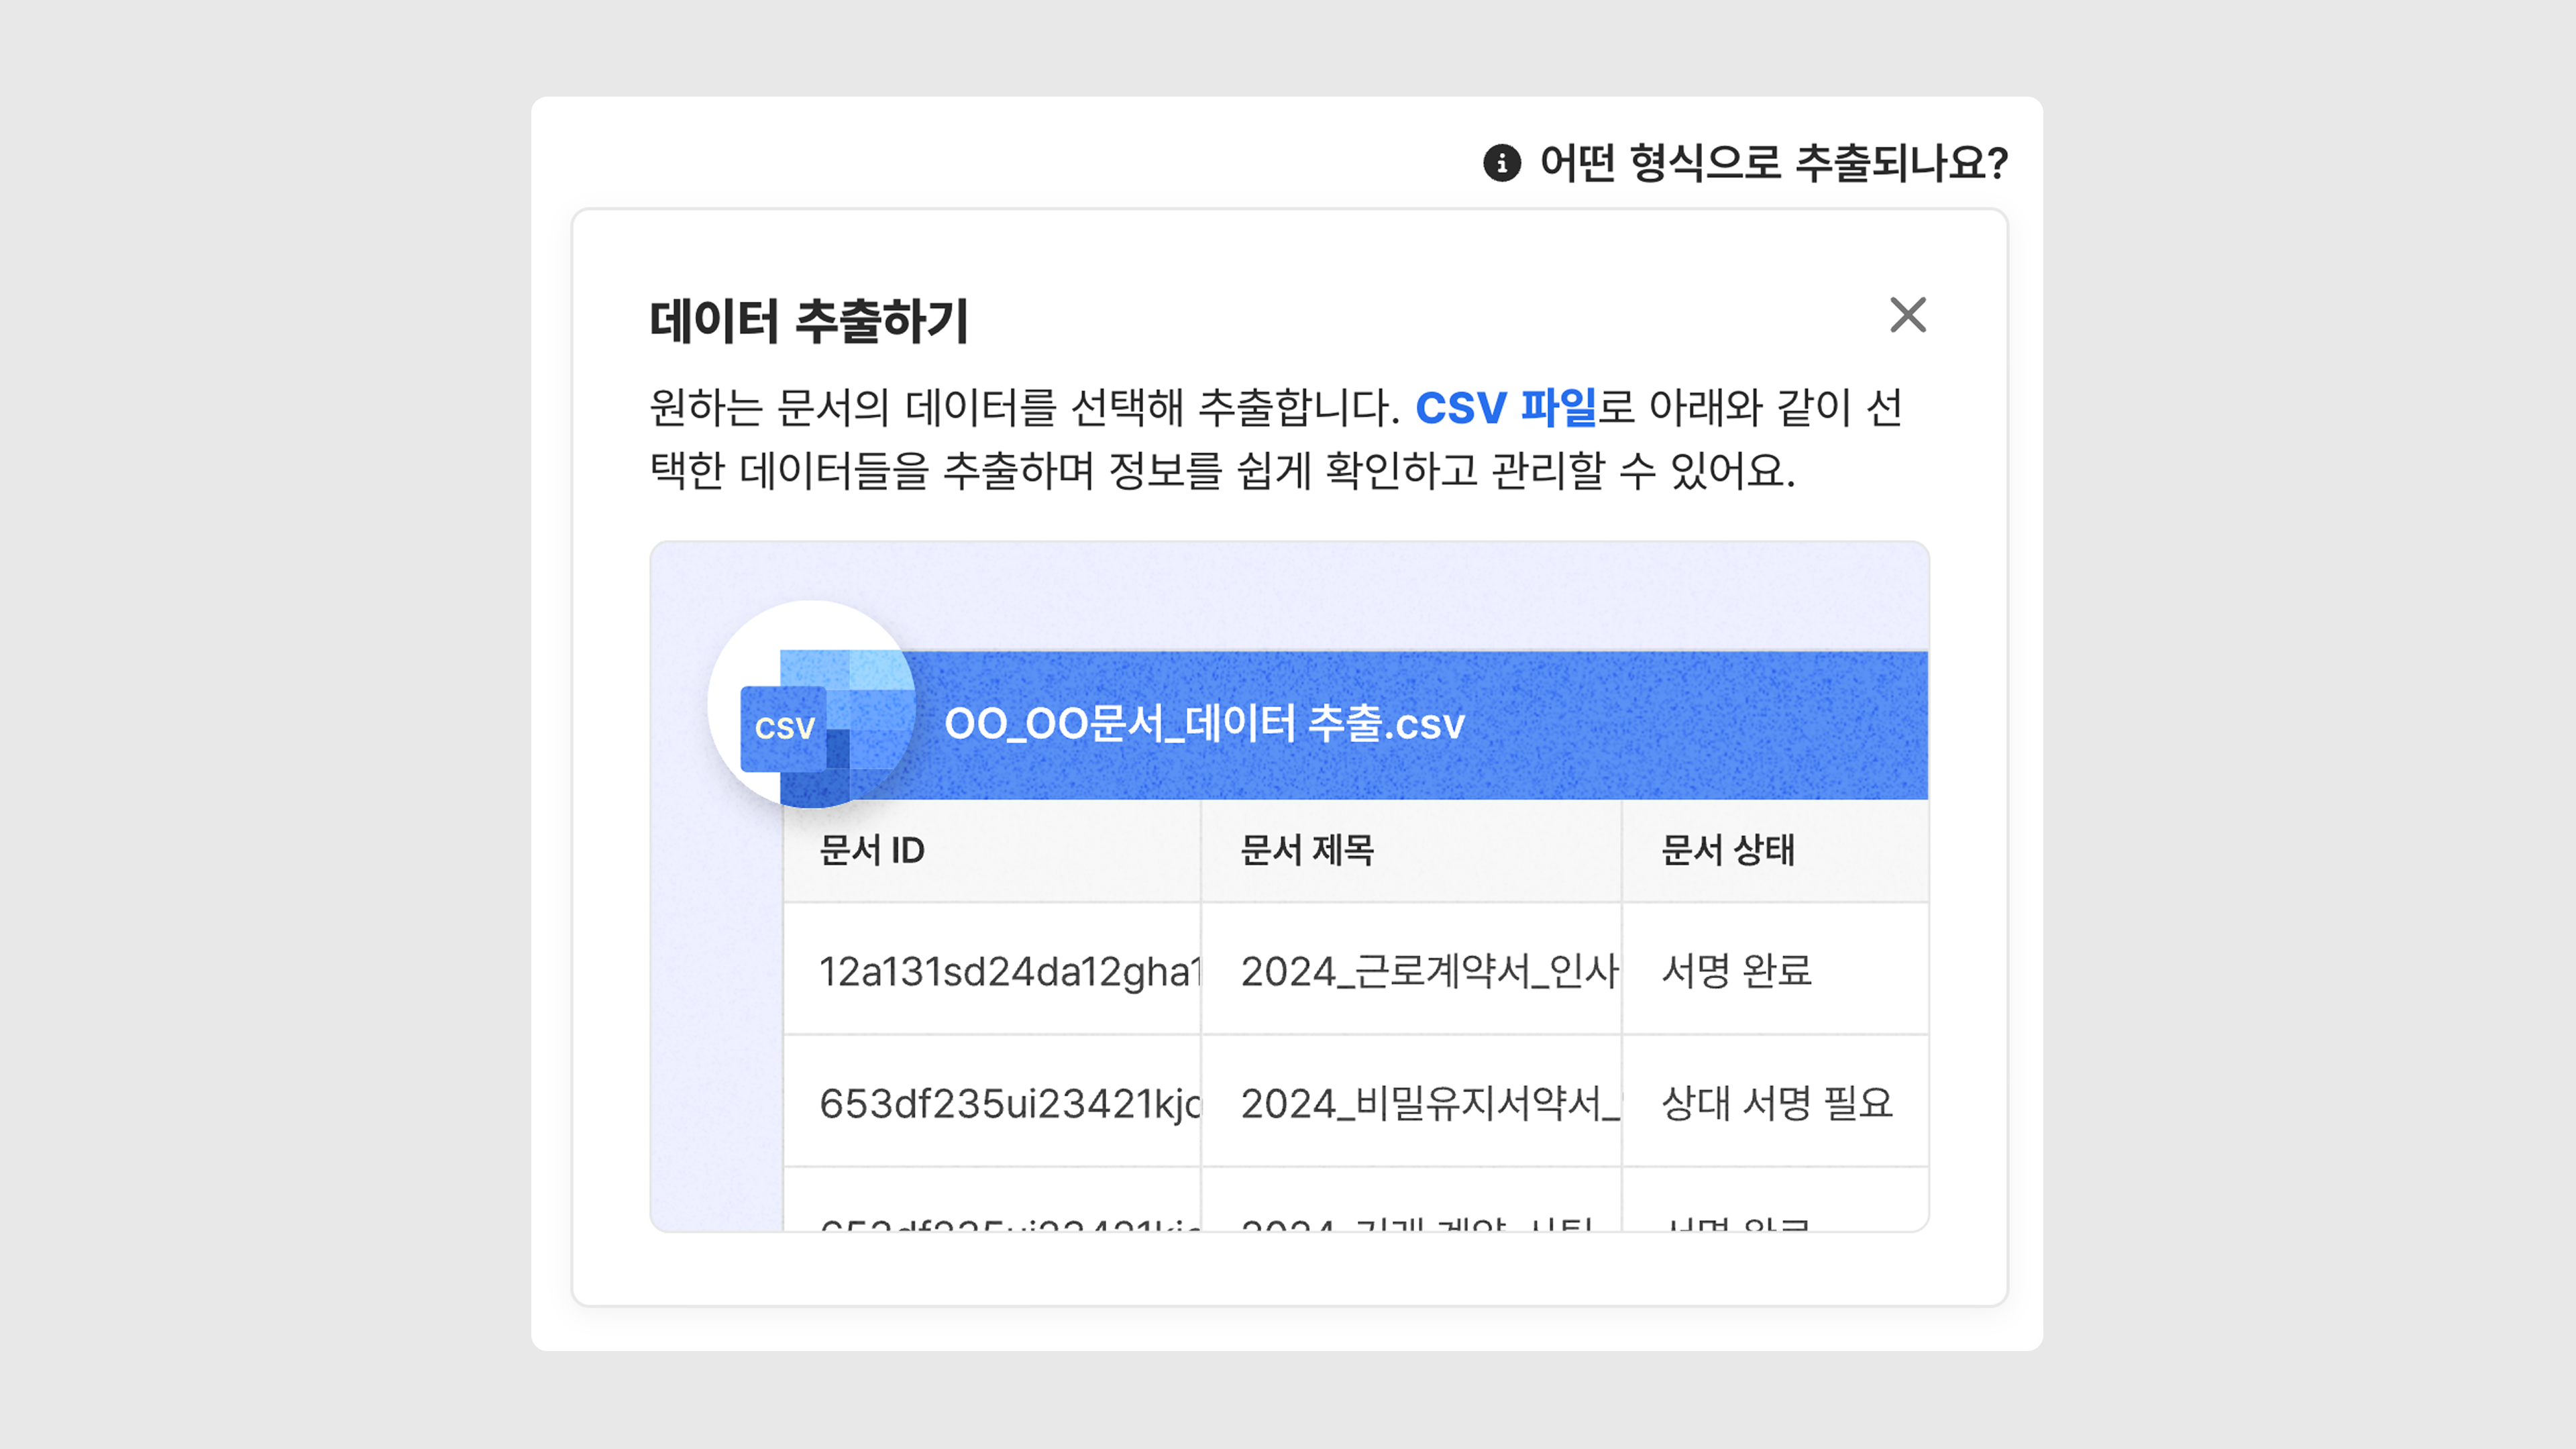Click the blue CSV 파일 highlighted text
Screen dimensions: 2576x1449
click(1505, 407)
